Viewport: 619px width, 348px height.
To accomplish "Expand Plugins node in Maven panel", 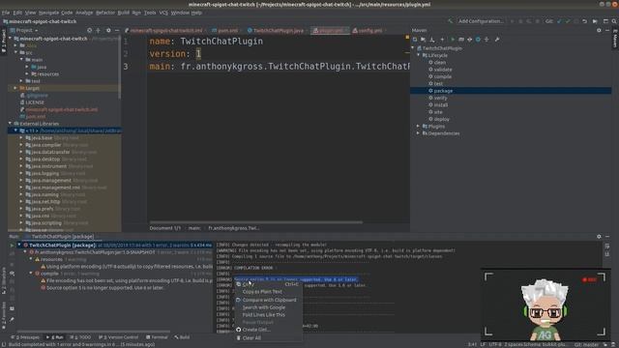I will coord(419,127).
